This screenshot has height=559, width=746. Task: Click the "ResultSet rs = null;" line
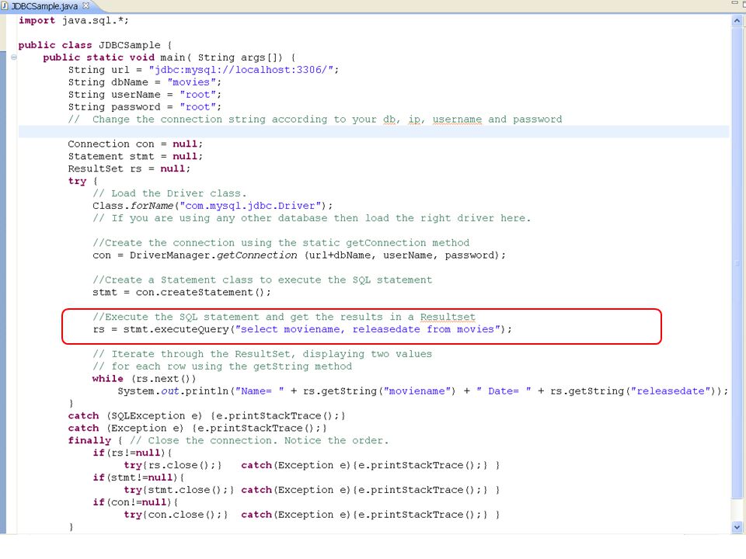pos(129,168)
